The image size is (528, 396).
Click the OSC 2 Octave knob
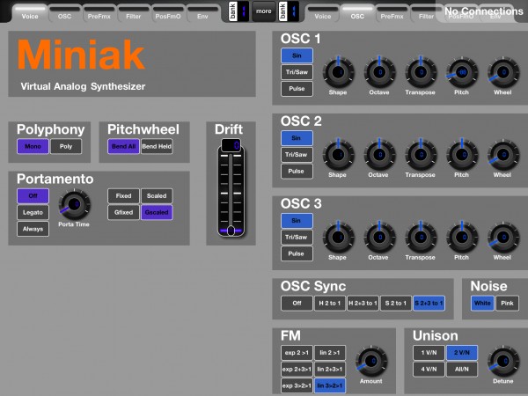(x=379, y=155)
